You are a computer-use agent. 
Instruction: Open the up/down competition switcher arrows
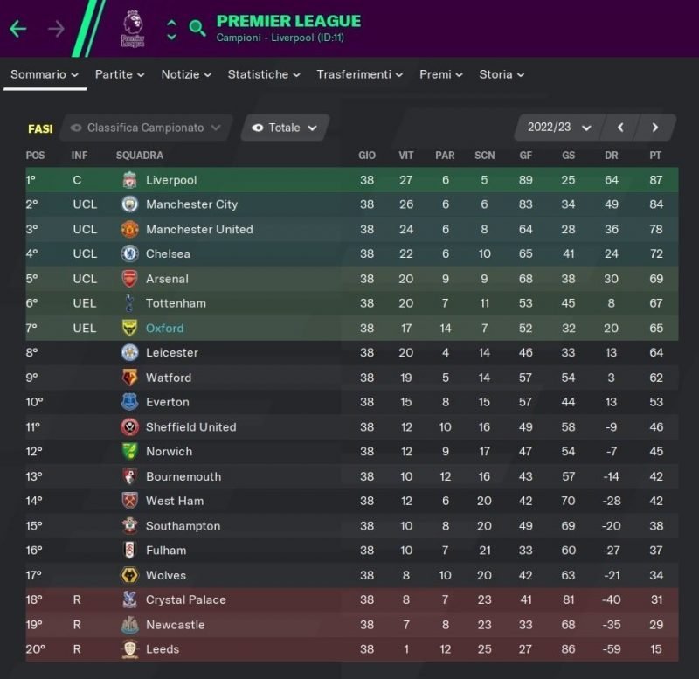pos(171,29)
